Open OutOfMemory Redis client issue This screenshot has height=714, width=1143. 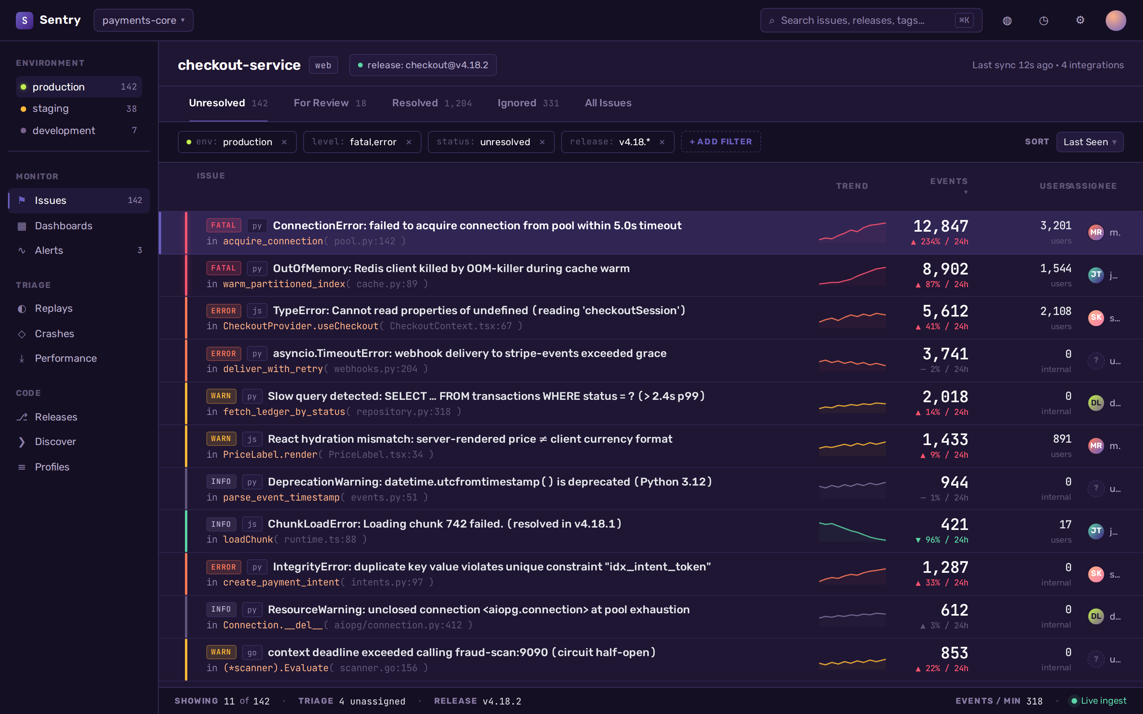[451, 268]
